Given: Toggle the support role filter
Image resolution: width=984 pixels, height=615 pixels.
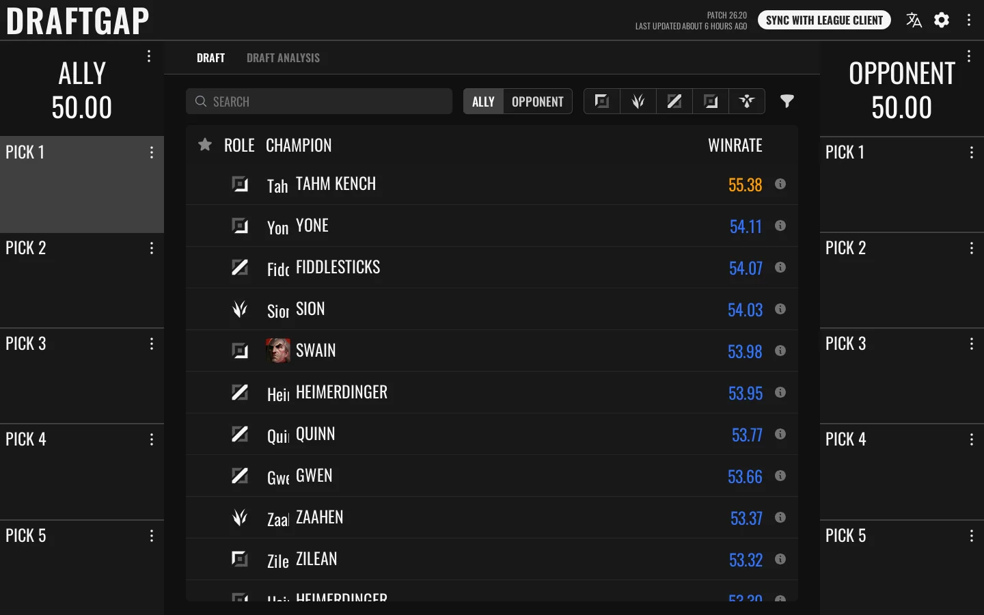Looking at the screenshot, I should pos(747,101).
